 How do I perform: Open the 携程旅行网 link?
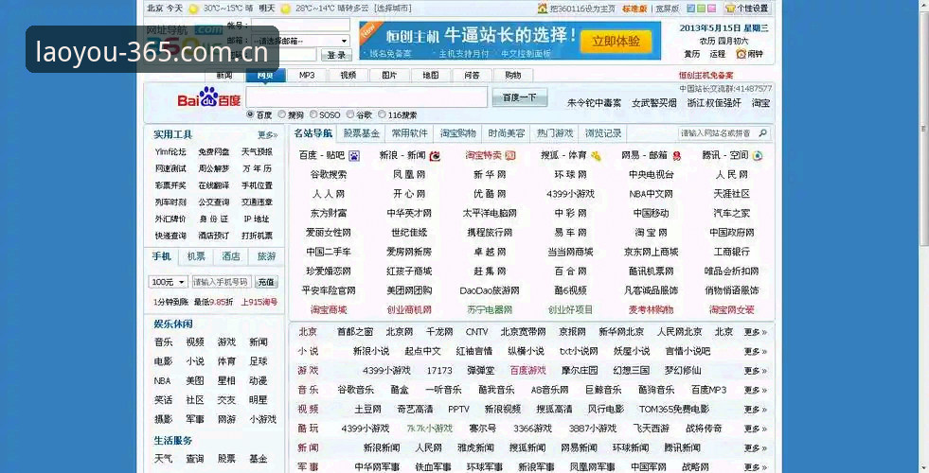click(x=490, y=233)
